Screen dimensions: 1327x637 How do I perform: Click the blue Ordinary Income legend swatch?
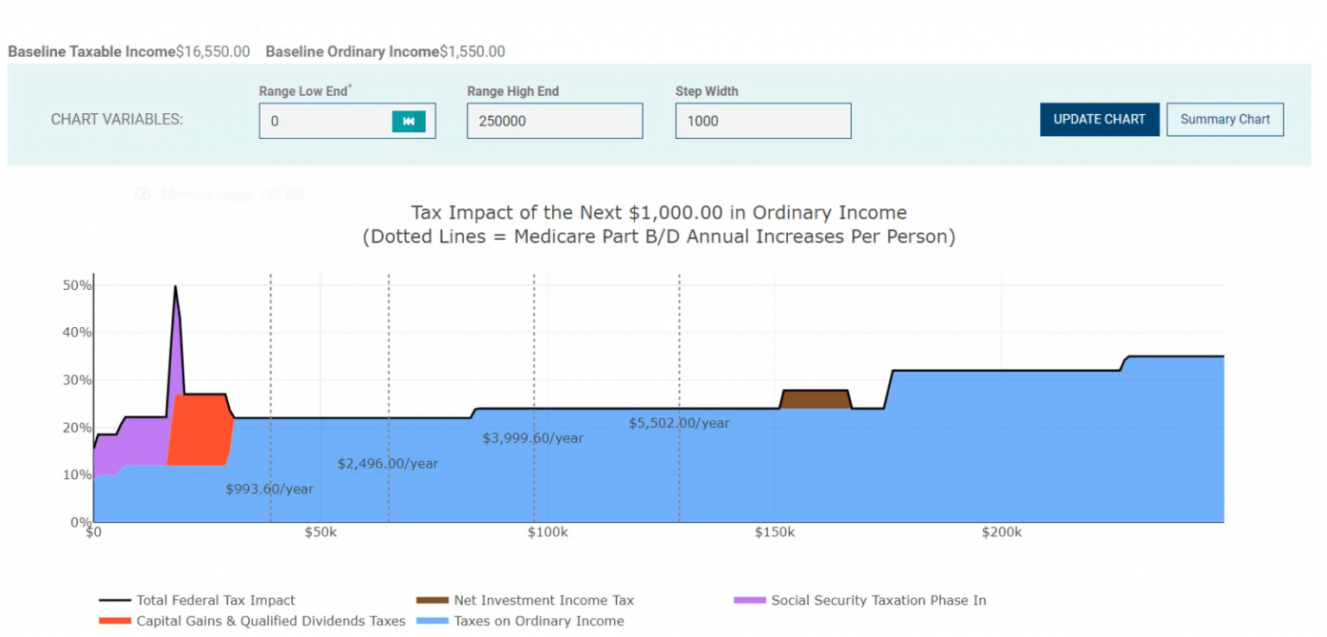click(x=432, y=621)
